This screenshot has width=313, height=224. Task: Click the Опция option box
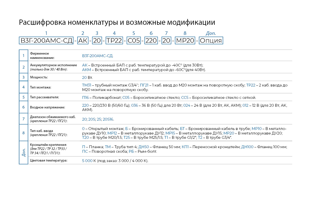[x=211, y=41]
